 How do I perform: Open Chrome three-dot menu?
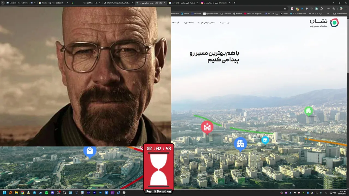[x=346, y=8]
